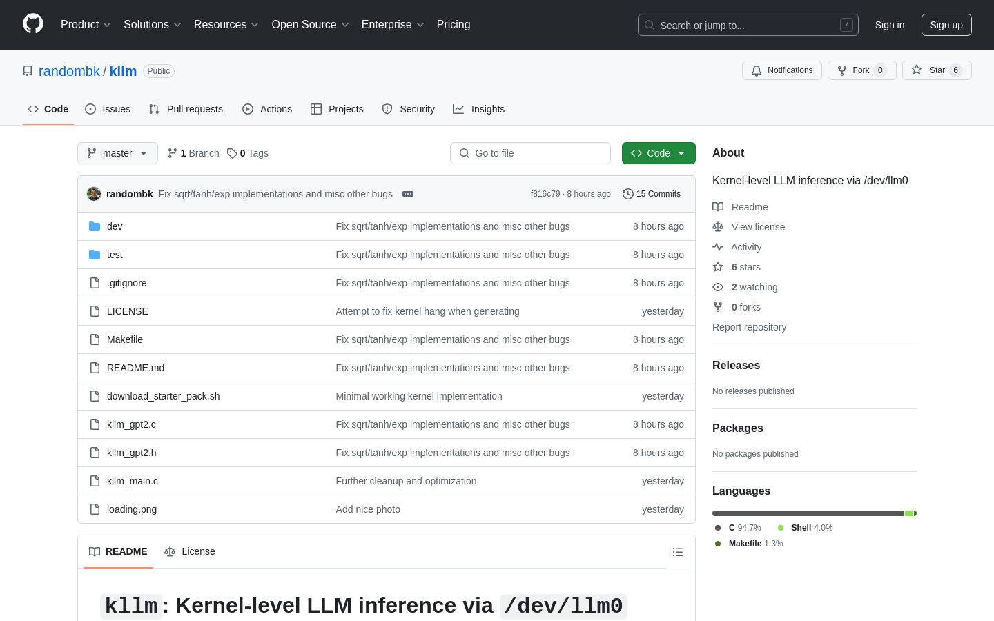Open the 'Add nice photo' commit
The width and height of the screenshot is (994, 621).
pos(368,509)
